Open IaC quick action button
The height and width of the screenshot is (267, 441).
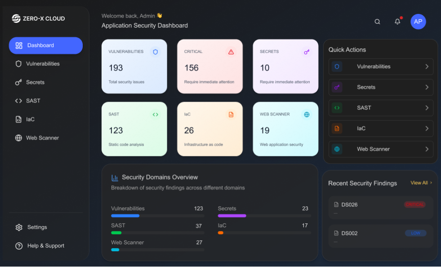click(381, 129)
